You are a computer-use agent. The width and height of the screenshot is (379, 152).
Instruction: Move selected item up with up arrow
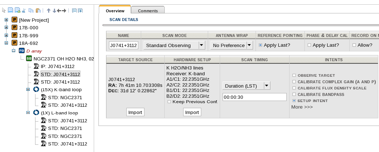(x=49, y=10)
